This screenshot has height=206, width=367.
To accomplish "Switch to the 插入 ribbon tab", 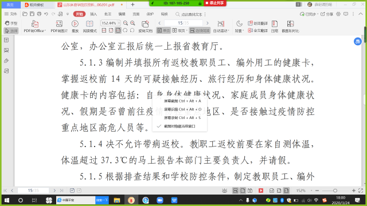I will tap(93, 14).
